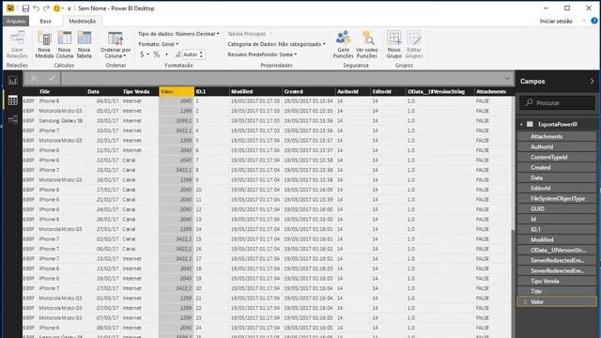
Task: Select FileSystemObjectType field in Campos
Action: click(x=557, y=198)
